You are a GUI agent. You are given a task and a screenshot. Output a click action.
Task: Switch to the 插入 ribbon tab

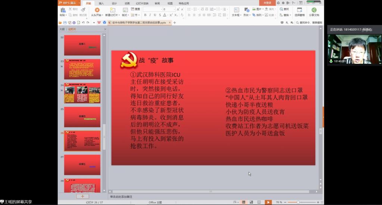coord(101,3)
